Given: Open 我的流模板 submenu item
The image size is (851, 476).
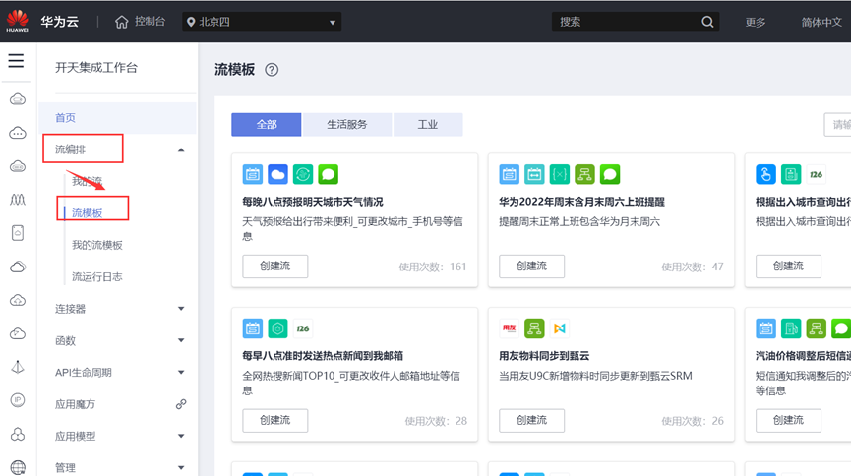Looking at the screenshot, I should click(97, 245).
